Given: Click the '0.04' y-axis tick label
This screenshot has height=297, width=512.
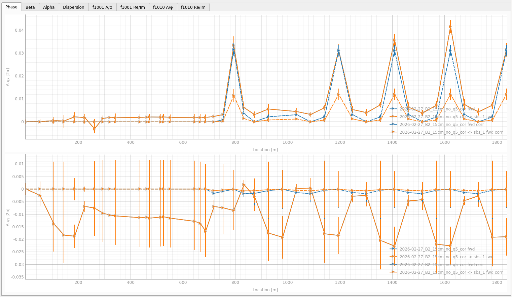Looking at the screenshot, I should (x=19, y=30).
